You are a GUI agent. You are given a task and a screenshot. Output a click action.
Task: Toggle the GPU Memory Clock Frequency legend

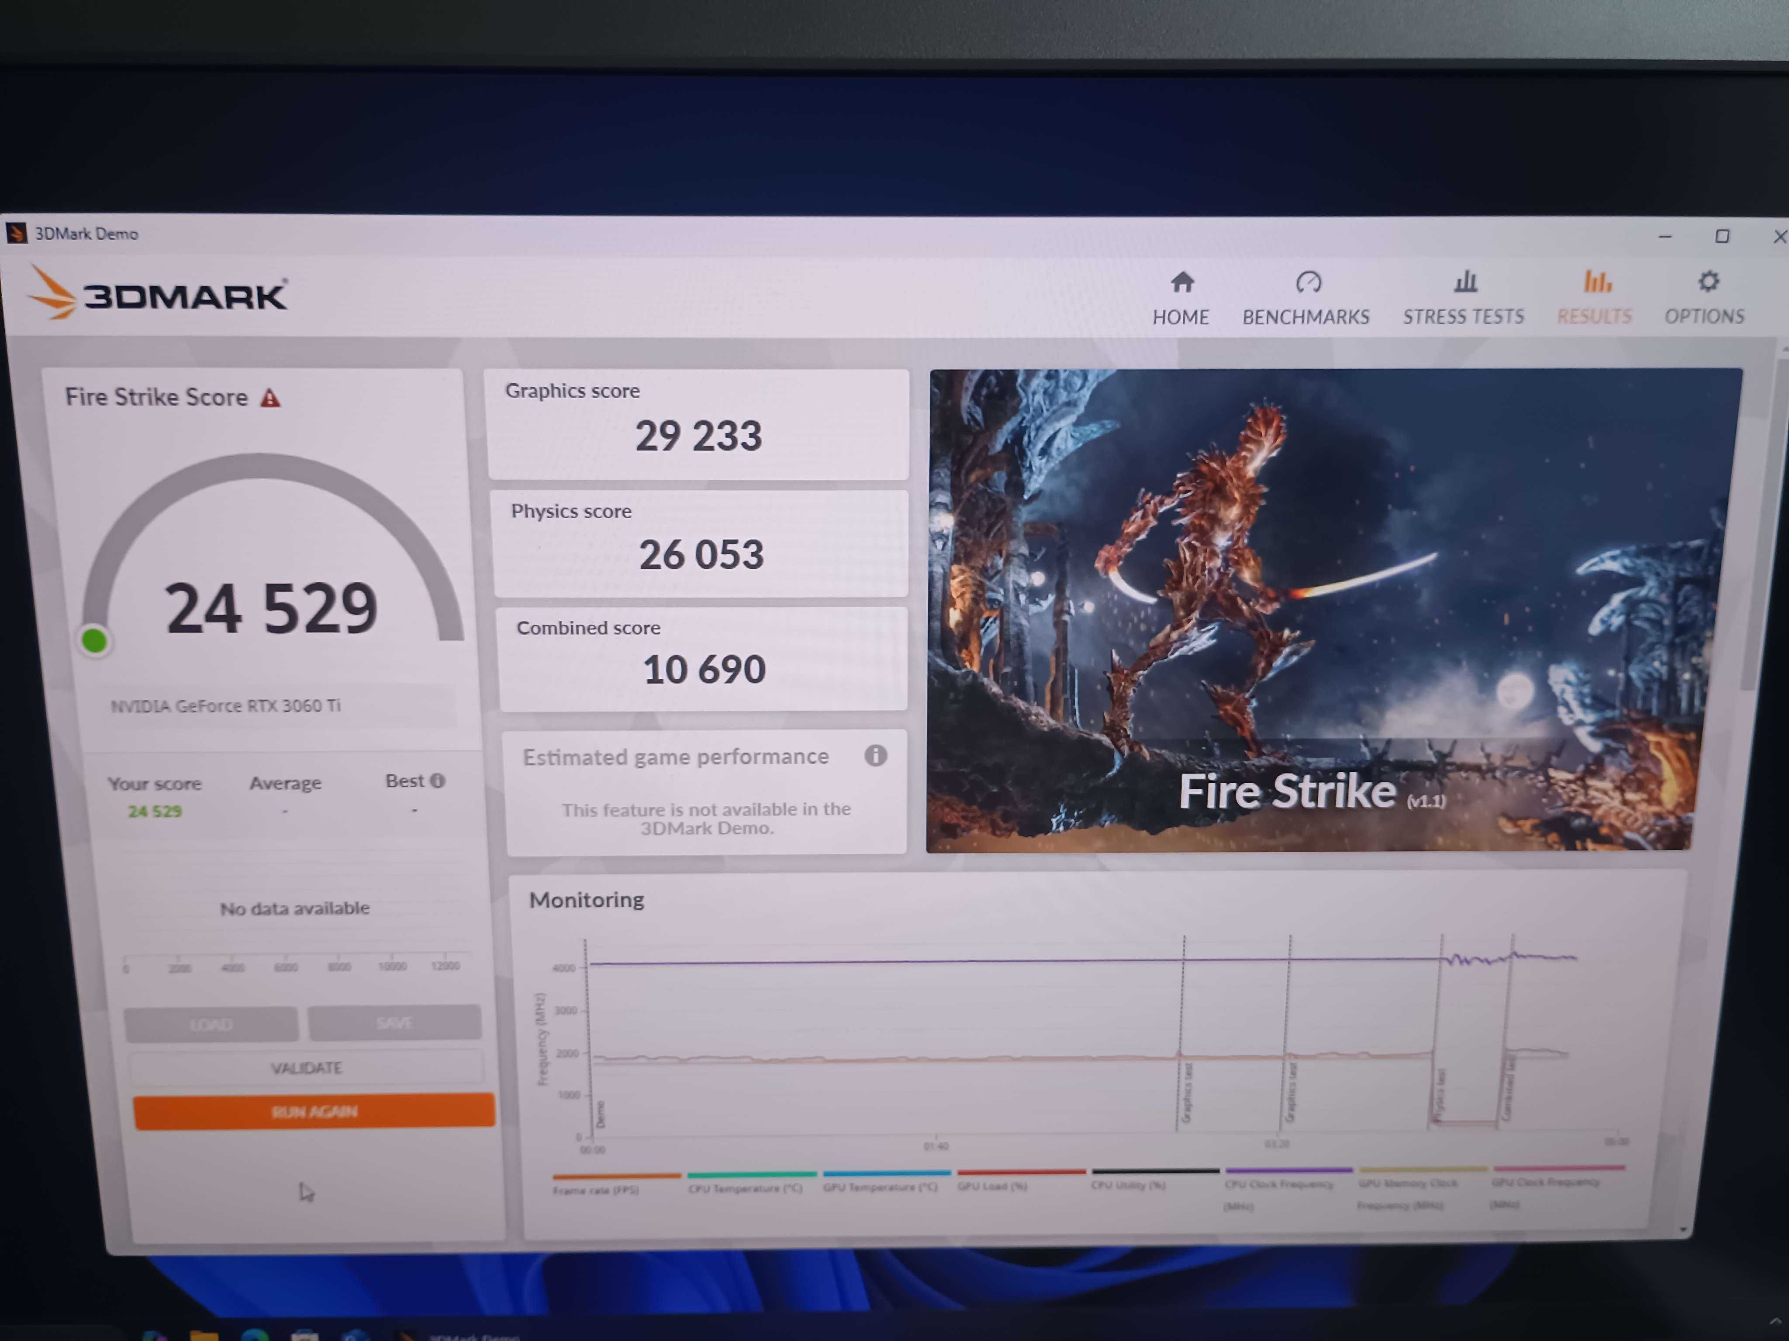[x=1423, y=1188]
